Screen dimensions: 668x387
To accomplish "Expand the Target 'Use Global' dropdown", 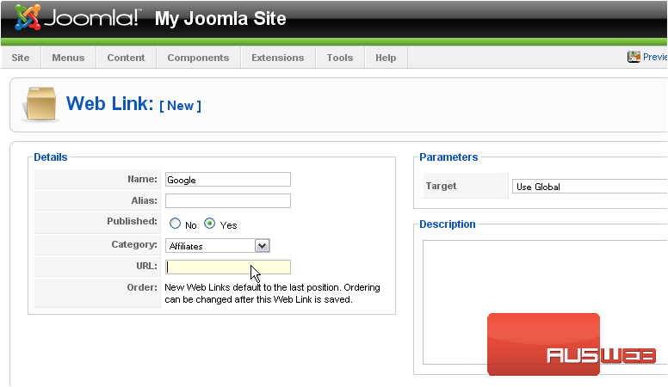I will pos(589,187).
